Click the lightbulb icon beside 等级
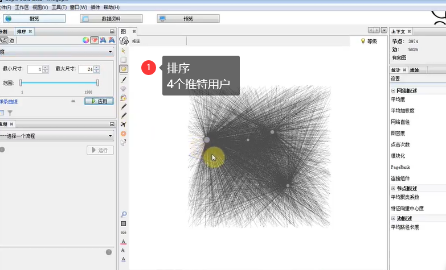 tap(363, 41)
